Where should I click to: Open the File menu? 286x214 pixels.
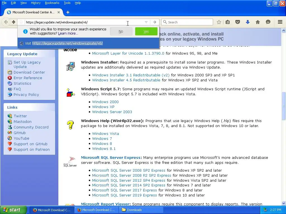4,3
